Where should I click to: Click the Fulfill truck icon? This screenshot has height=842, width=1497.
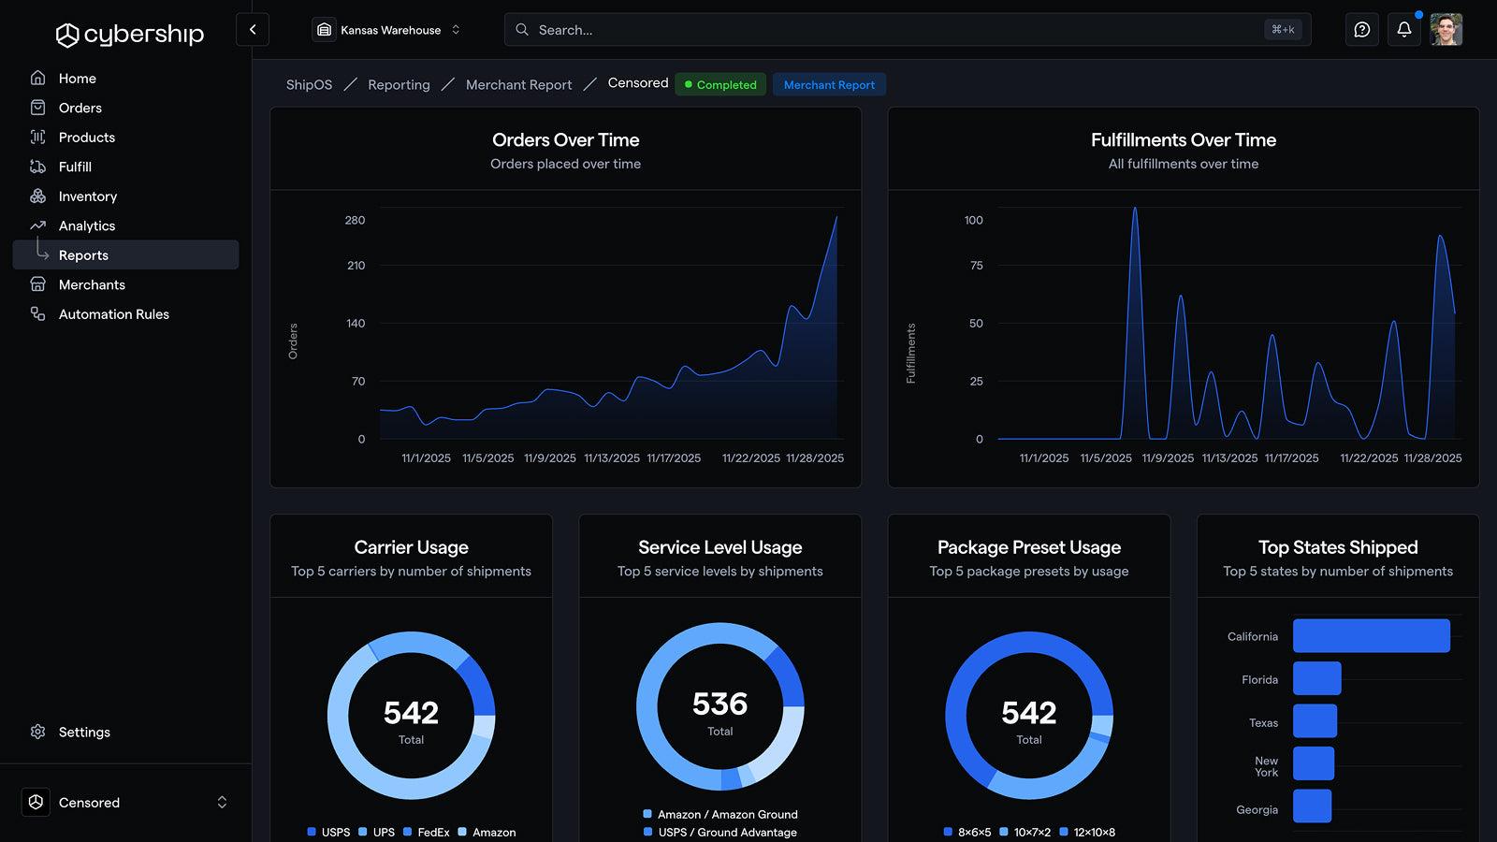click(37, 167)
